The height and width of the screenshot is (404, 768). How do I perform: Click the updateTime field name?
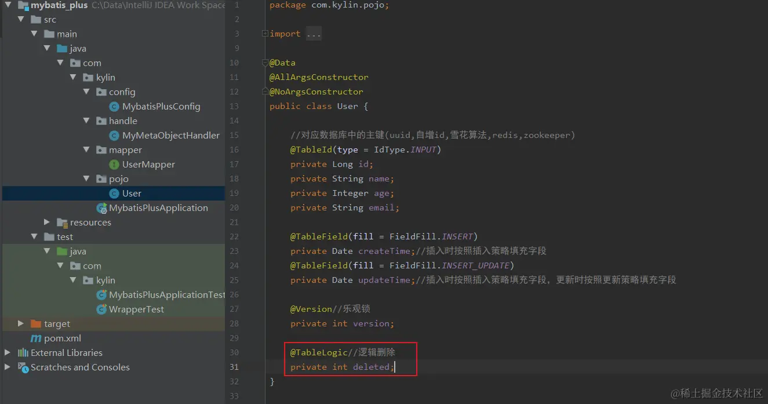click(x=384, y=280)
